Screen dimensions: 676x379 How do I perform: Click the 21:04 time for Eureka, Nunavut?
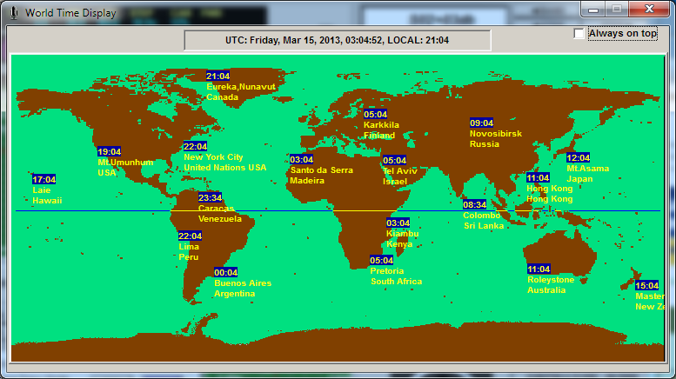218,76
